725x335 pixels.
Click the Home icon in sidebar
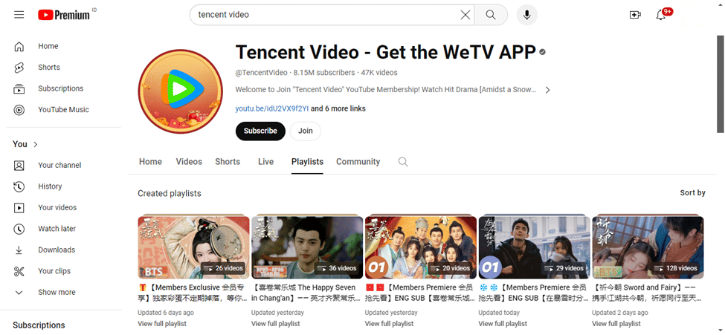pyautogui.click(x=19, y=46)
